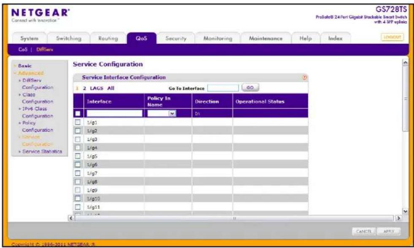
Task: Check the box for interface 1/g9
Action: [78, 190]
